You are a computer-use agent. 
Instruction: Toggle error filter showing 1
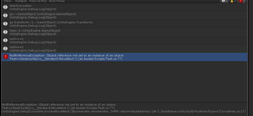pyautogui.click(x=242, y=1)
